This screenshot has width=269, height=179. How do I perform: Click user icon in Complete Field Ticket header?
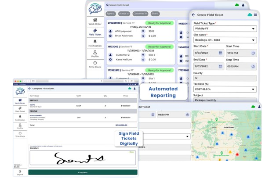click(x=134, y=89)
